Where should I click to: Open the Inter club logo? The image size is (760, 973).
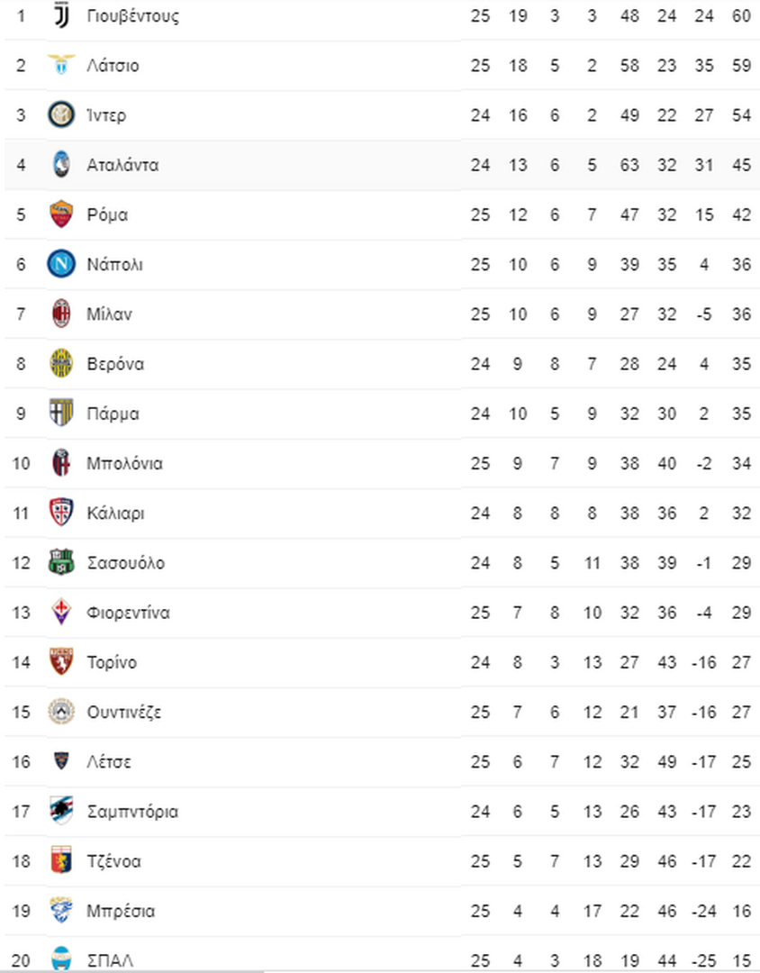click(x=61, y=114)
